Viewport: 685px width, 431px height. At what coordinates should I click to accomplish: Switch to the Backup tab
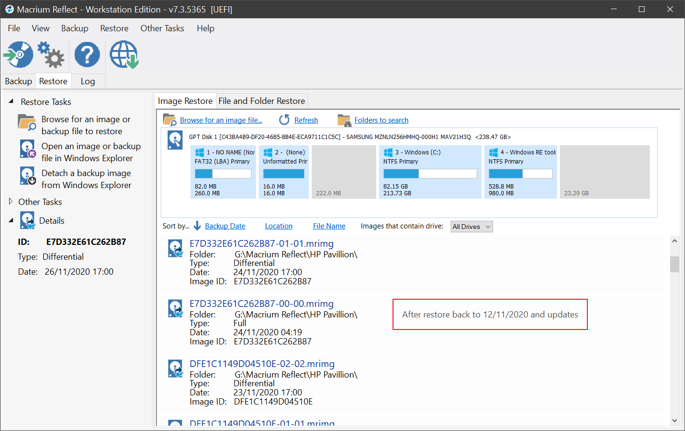(18, 81)
